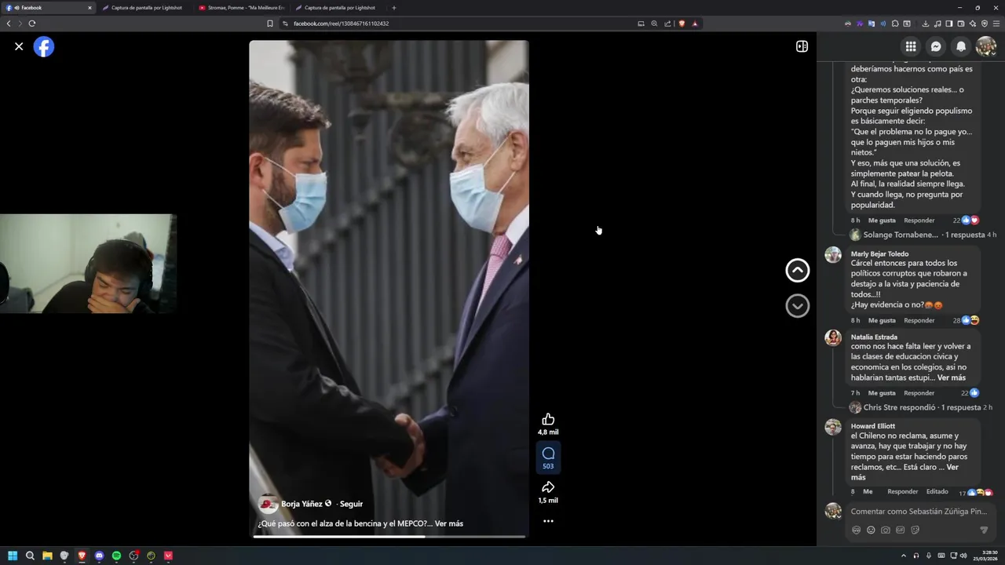The height and width of the screenshot is (565, 1005).
Task: Open Facebook home via the blue logo
Action: 44,47
